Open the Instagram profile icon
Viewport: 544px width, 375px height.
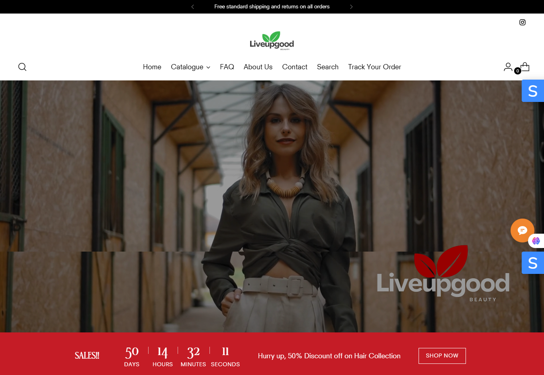click(x=522, y=22)
